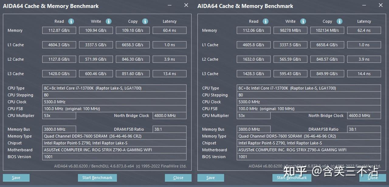
Task: Save the right window benchmark results
Action: click(211, 178)
